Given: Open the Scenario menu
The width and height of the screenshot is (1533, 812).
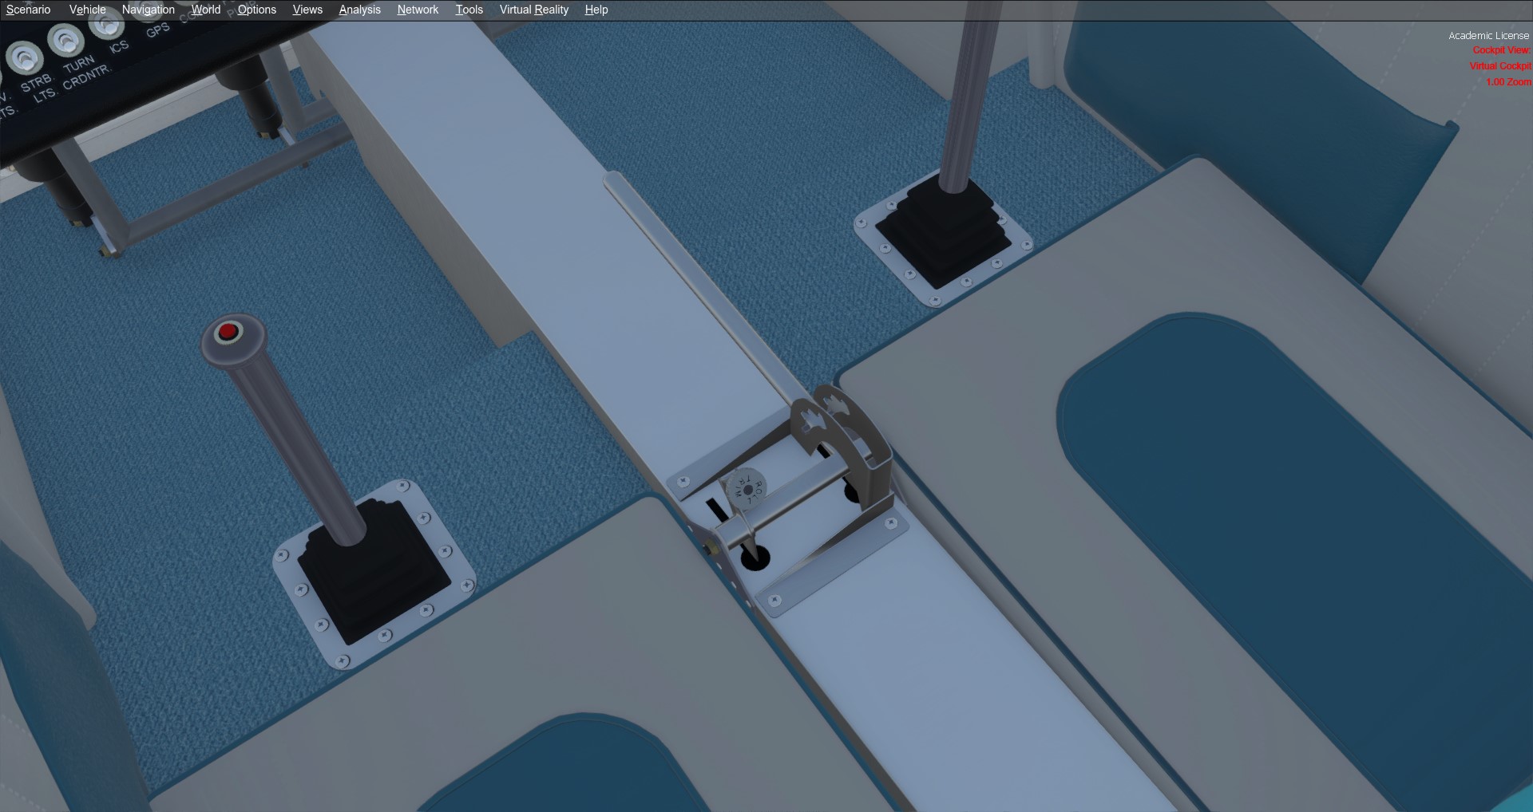Looking at the screenshot, I should 29,9.
